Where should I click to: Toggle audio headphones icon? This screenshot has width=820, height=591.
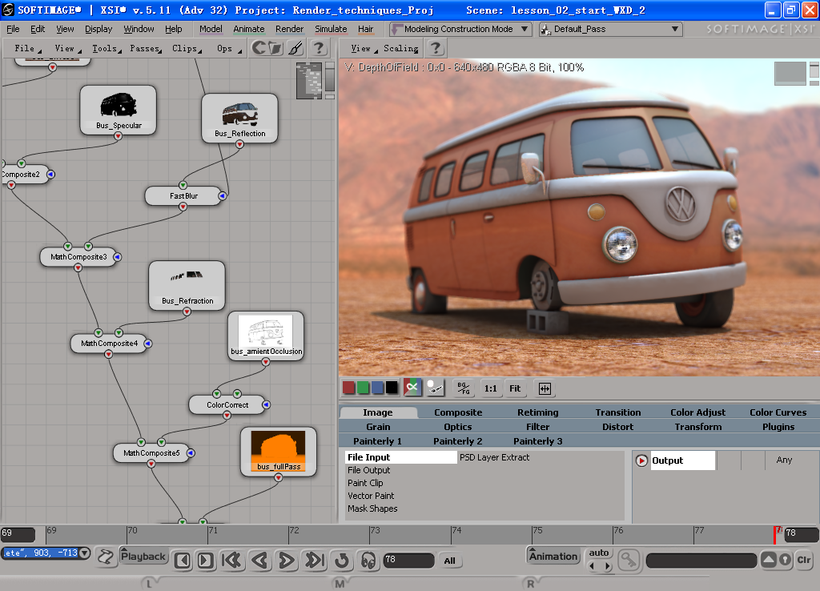pyautogui.click(x=368, y=561)
